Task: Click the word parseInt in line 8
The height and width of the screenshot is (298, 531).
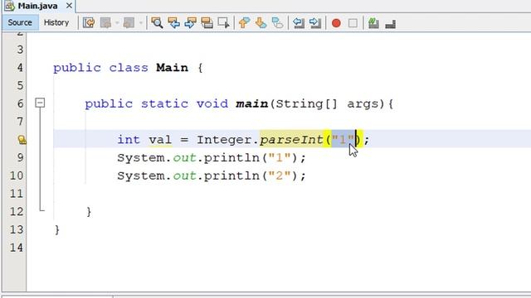Action: coord(291,140)
